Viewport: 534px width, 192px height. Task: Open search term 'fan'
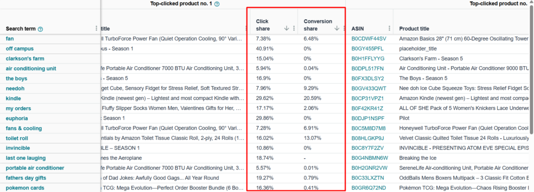pos(9,39)
